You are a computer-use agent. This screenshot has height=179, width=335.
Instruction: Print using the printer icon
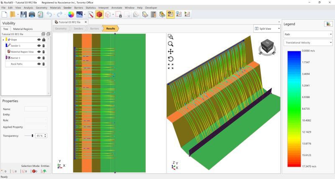(32, 15)
